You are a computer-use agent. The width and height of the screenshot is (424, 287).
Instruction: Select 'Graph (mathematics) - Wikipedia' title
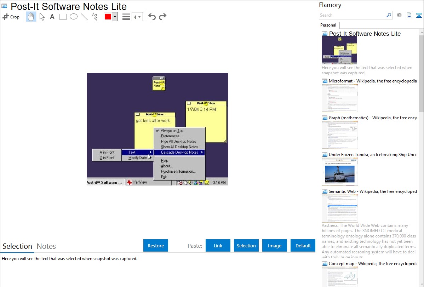(x=373, y=118)
